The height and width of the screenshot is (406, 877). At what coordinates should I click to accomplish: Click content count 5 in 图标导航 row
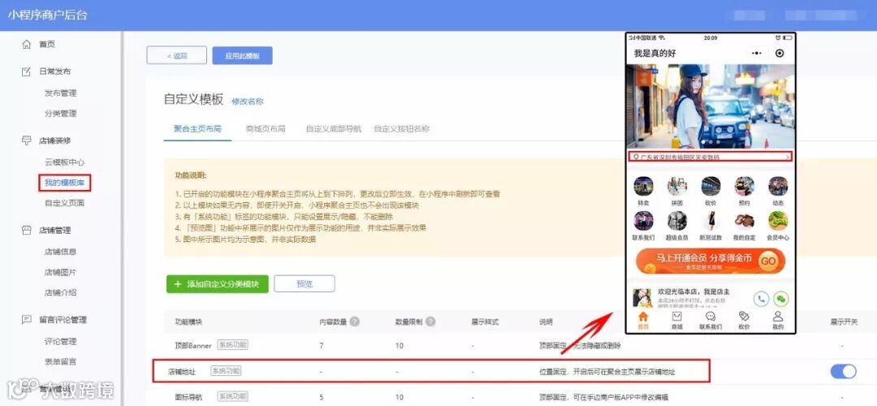point(321,397)
